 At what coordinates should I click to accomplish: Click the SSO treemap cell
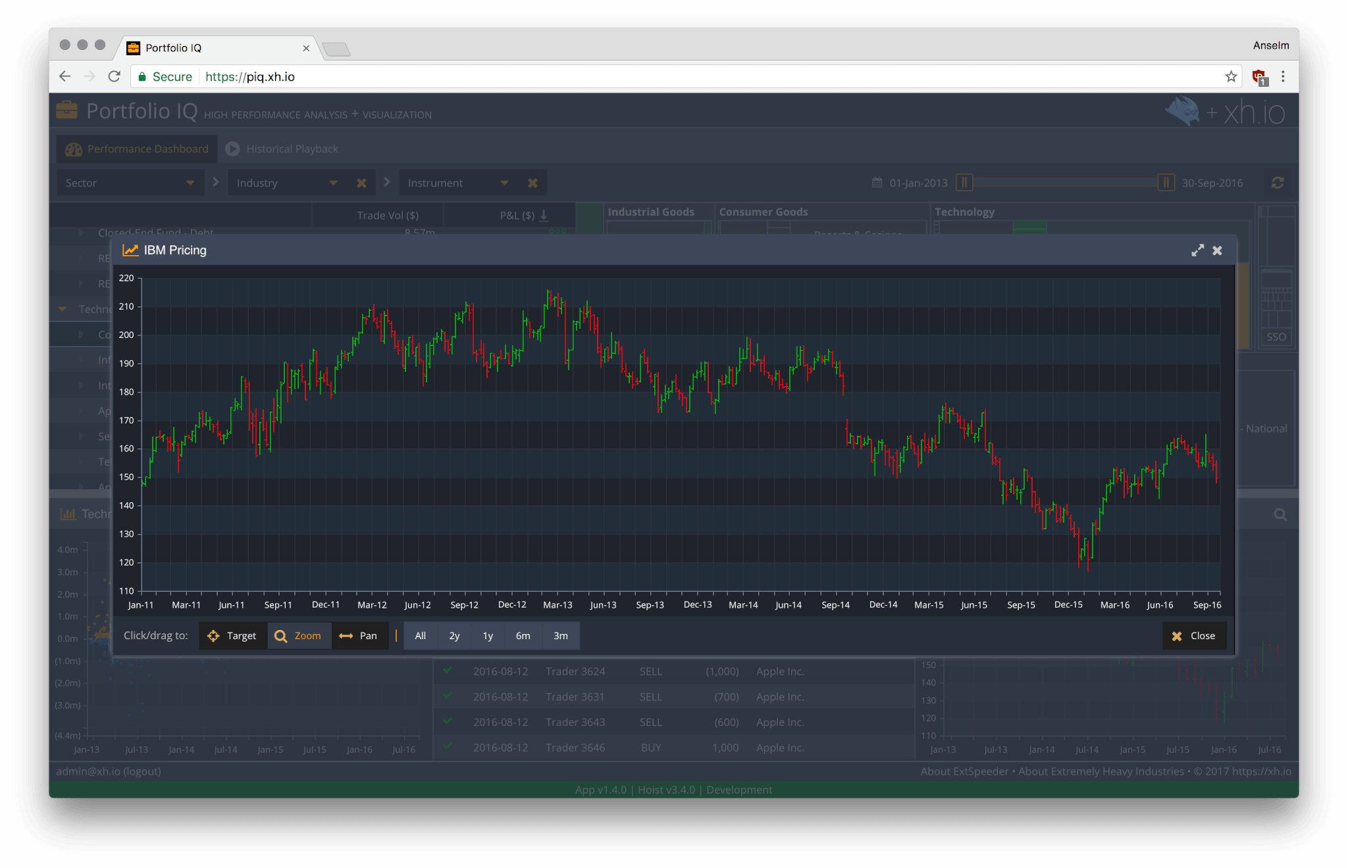1276,337
